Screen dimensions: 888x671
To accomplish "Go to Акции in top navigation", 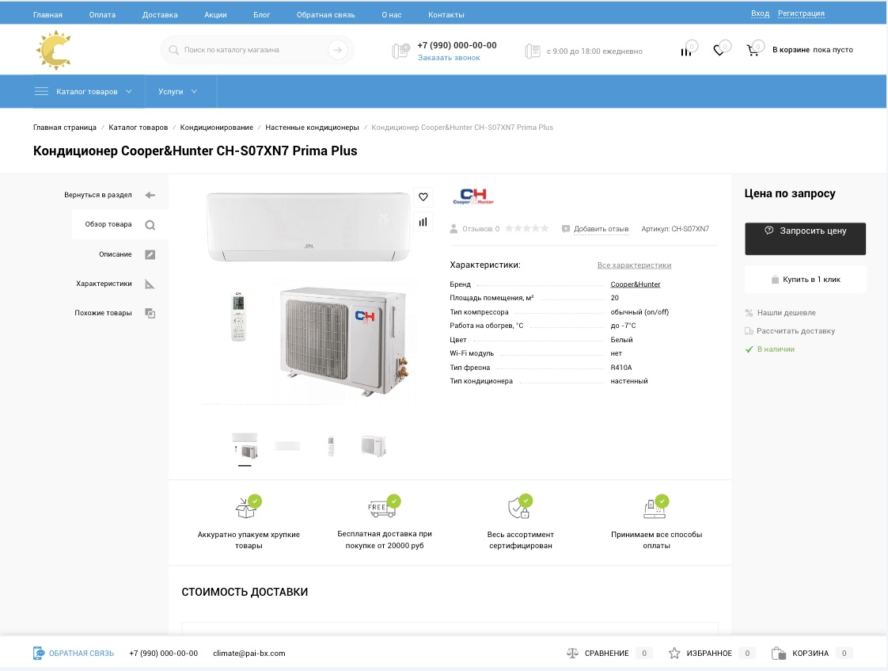I will pyautogui.click(x=215, y=15).
